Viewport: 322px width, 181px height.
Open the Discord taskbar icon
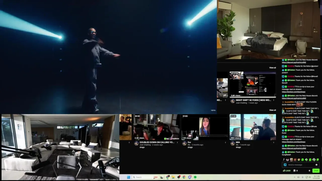coord(190,177)
